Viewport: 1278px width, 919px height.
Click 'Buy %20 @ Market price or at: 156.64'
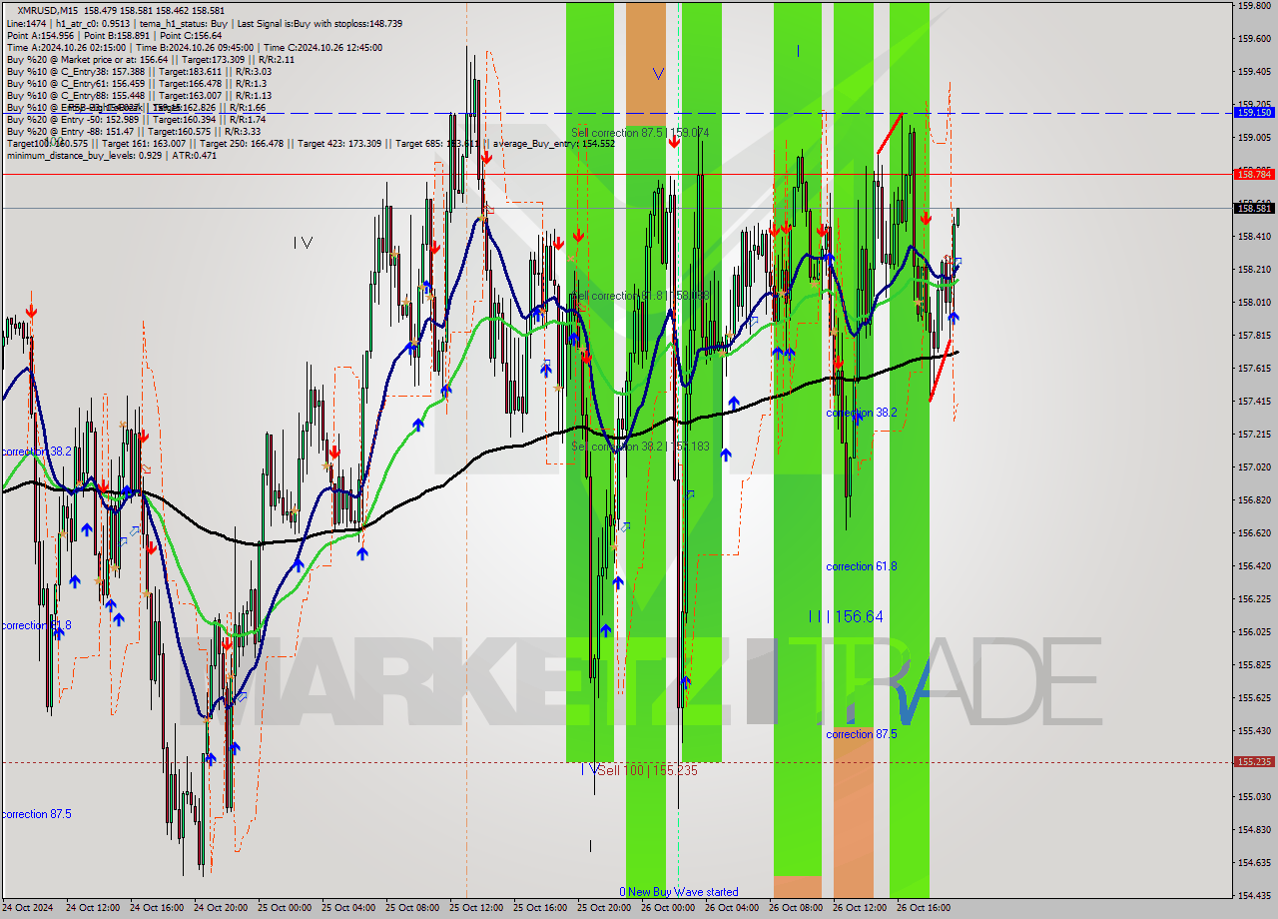pos(87,59)
